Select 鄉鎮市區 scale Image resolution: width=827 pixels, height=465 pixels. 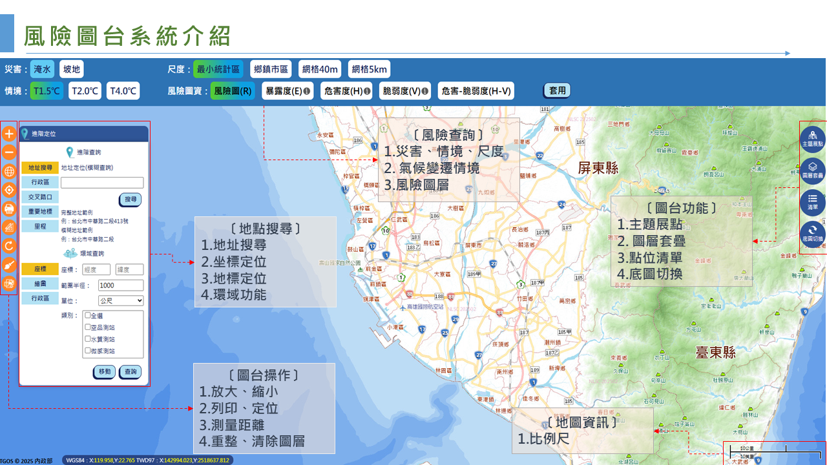271,69
